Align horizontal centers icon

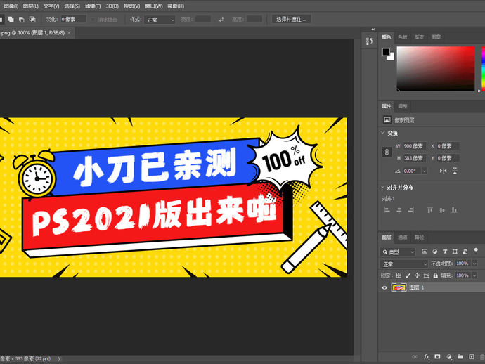[399, 210]
